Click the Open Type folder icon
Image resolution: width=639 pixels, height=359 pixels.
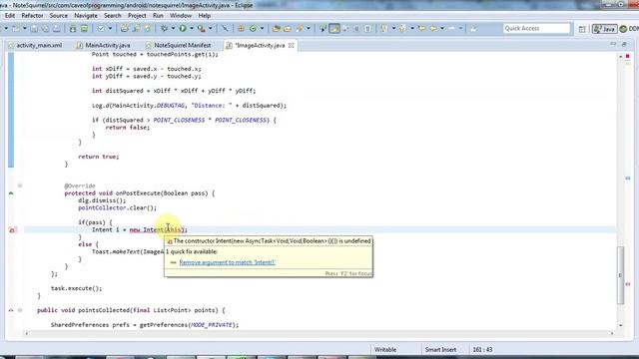pos(277,29)
